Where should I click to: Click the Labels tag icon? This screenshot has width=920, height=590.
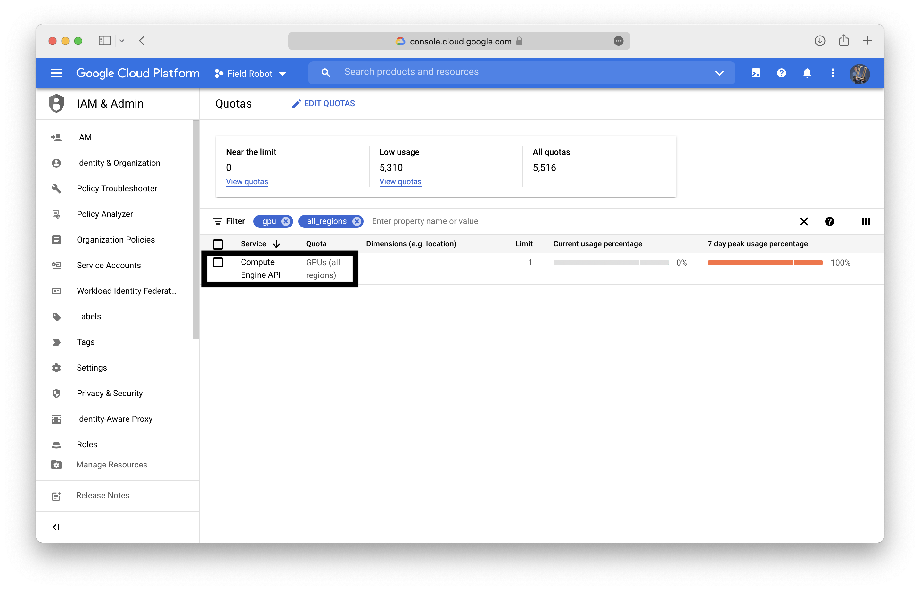56,317
